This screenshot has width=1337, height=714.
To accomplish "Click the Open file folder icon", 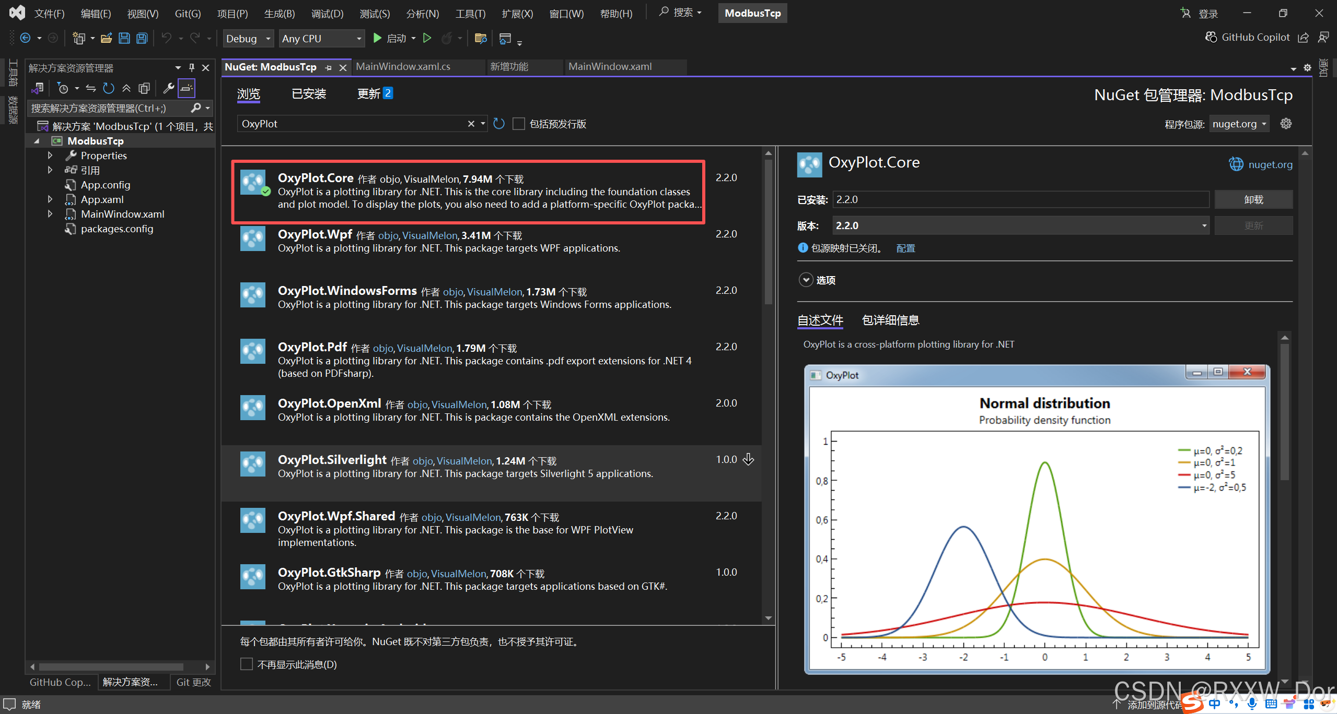I will [x=107, y=38].
